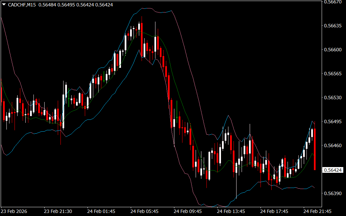The height and width of the screenshot is (216, 346).
Task: Select the 23 Feb 21:30 time label
Action: click(58, 211)
